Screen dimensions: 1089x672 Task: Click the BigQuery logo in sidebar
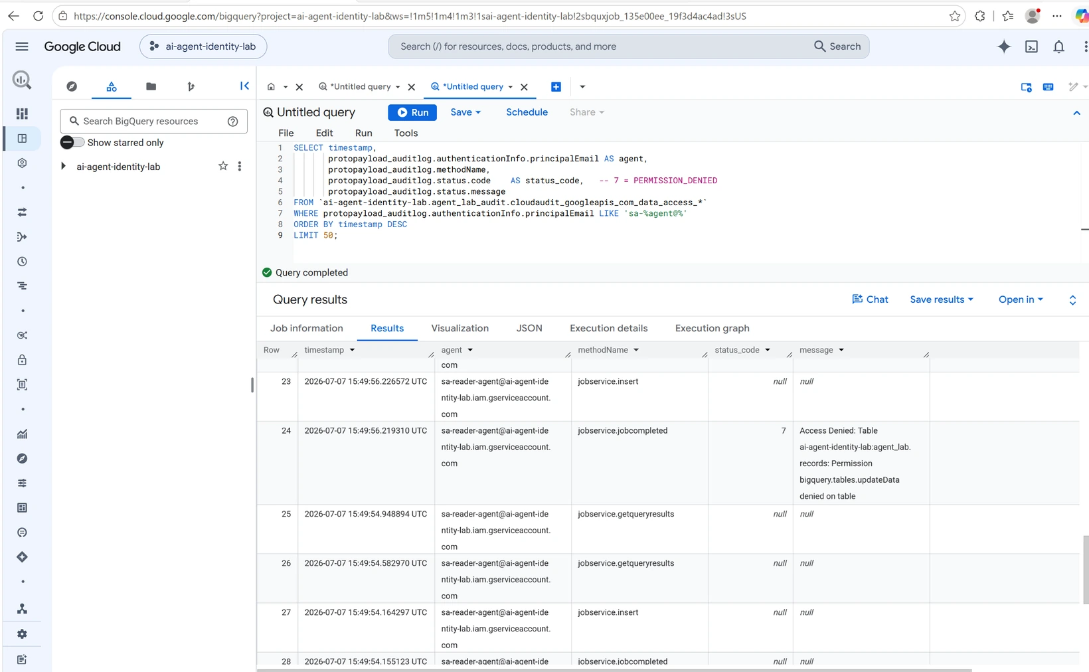point(22,80)
